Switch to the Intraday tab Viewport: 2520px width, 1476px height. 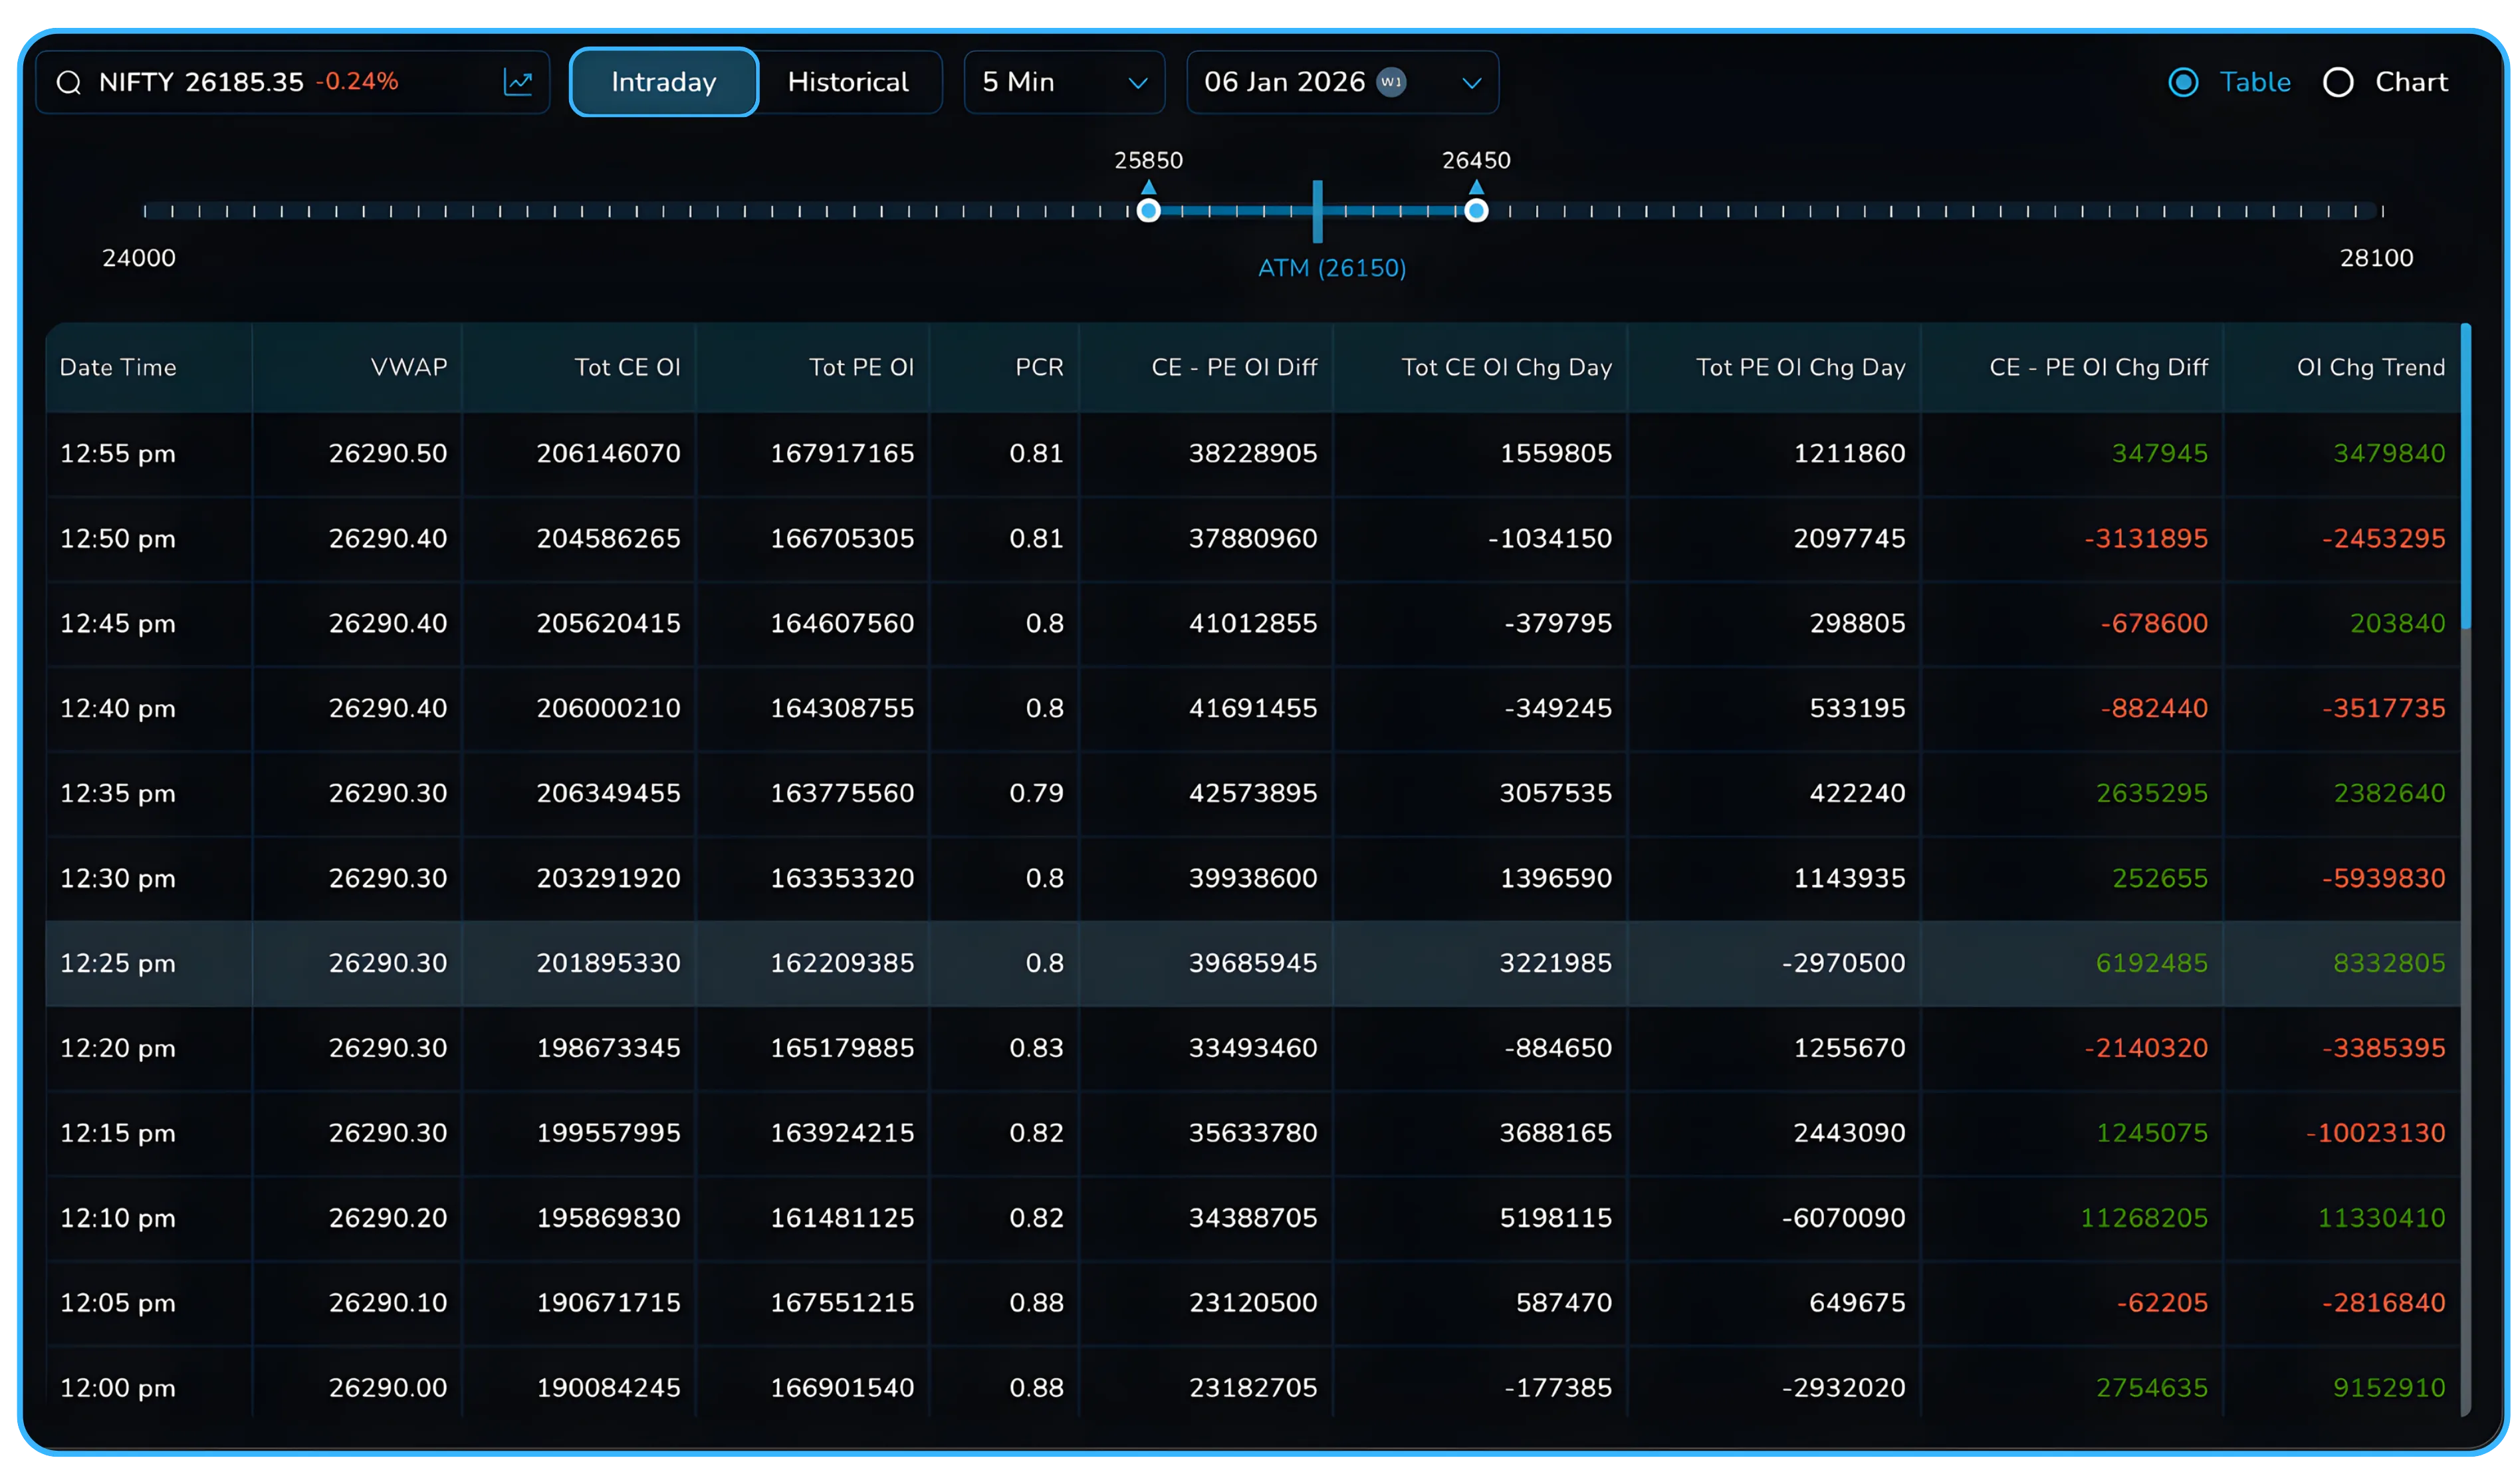[x=664, y=82]
